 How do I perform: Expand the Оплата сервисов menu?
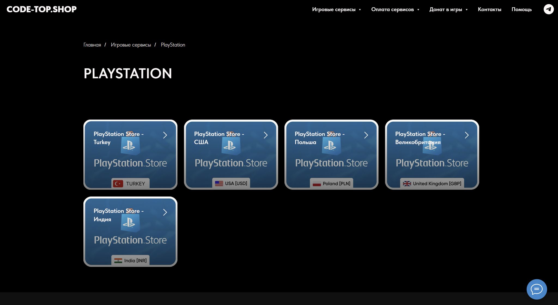click(x=395, y=10)
